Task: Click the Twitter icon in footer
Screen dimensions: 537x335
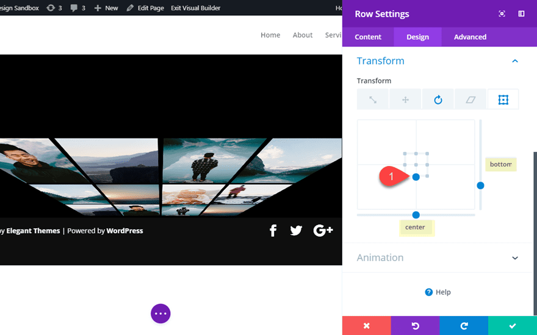Action: 297,231
